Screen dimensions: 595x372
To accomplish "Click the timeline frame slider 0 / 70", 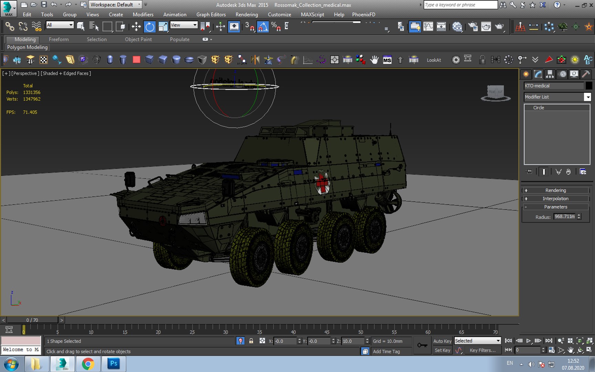I will point(32,320).
